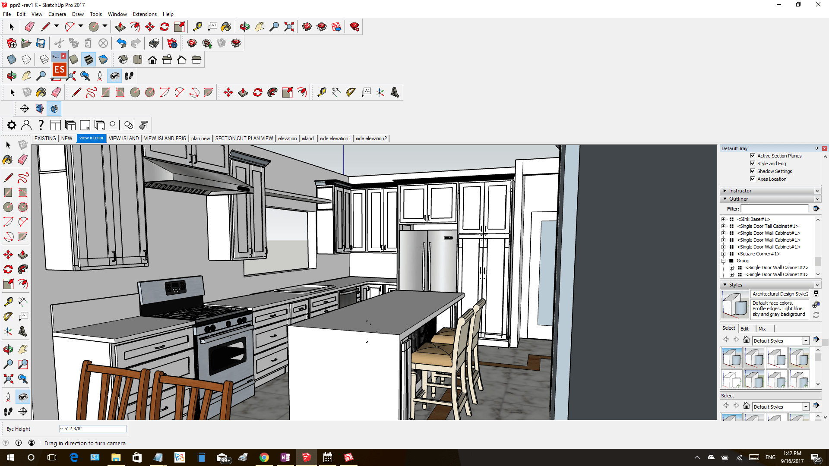Select the Orbit tool
Screen dimensions: 829x466
[x=244, y=26]
